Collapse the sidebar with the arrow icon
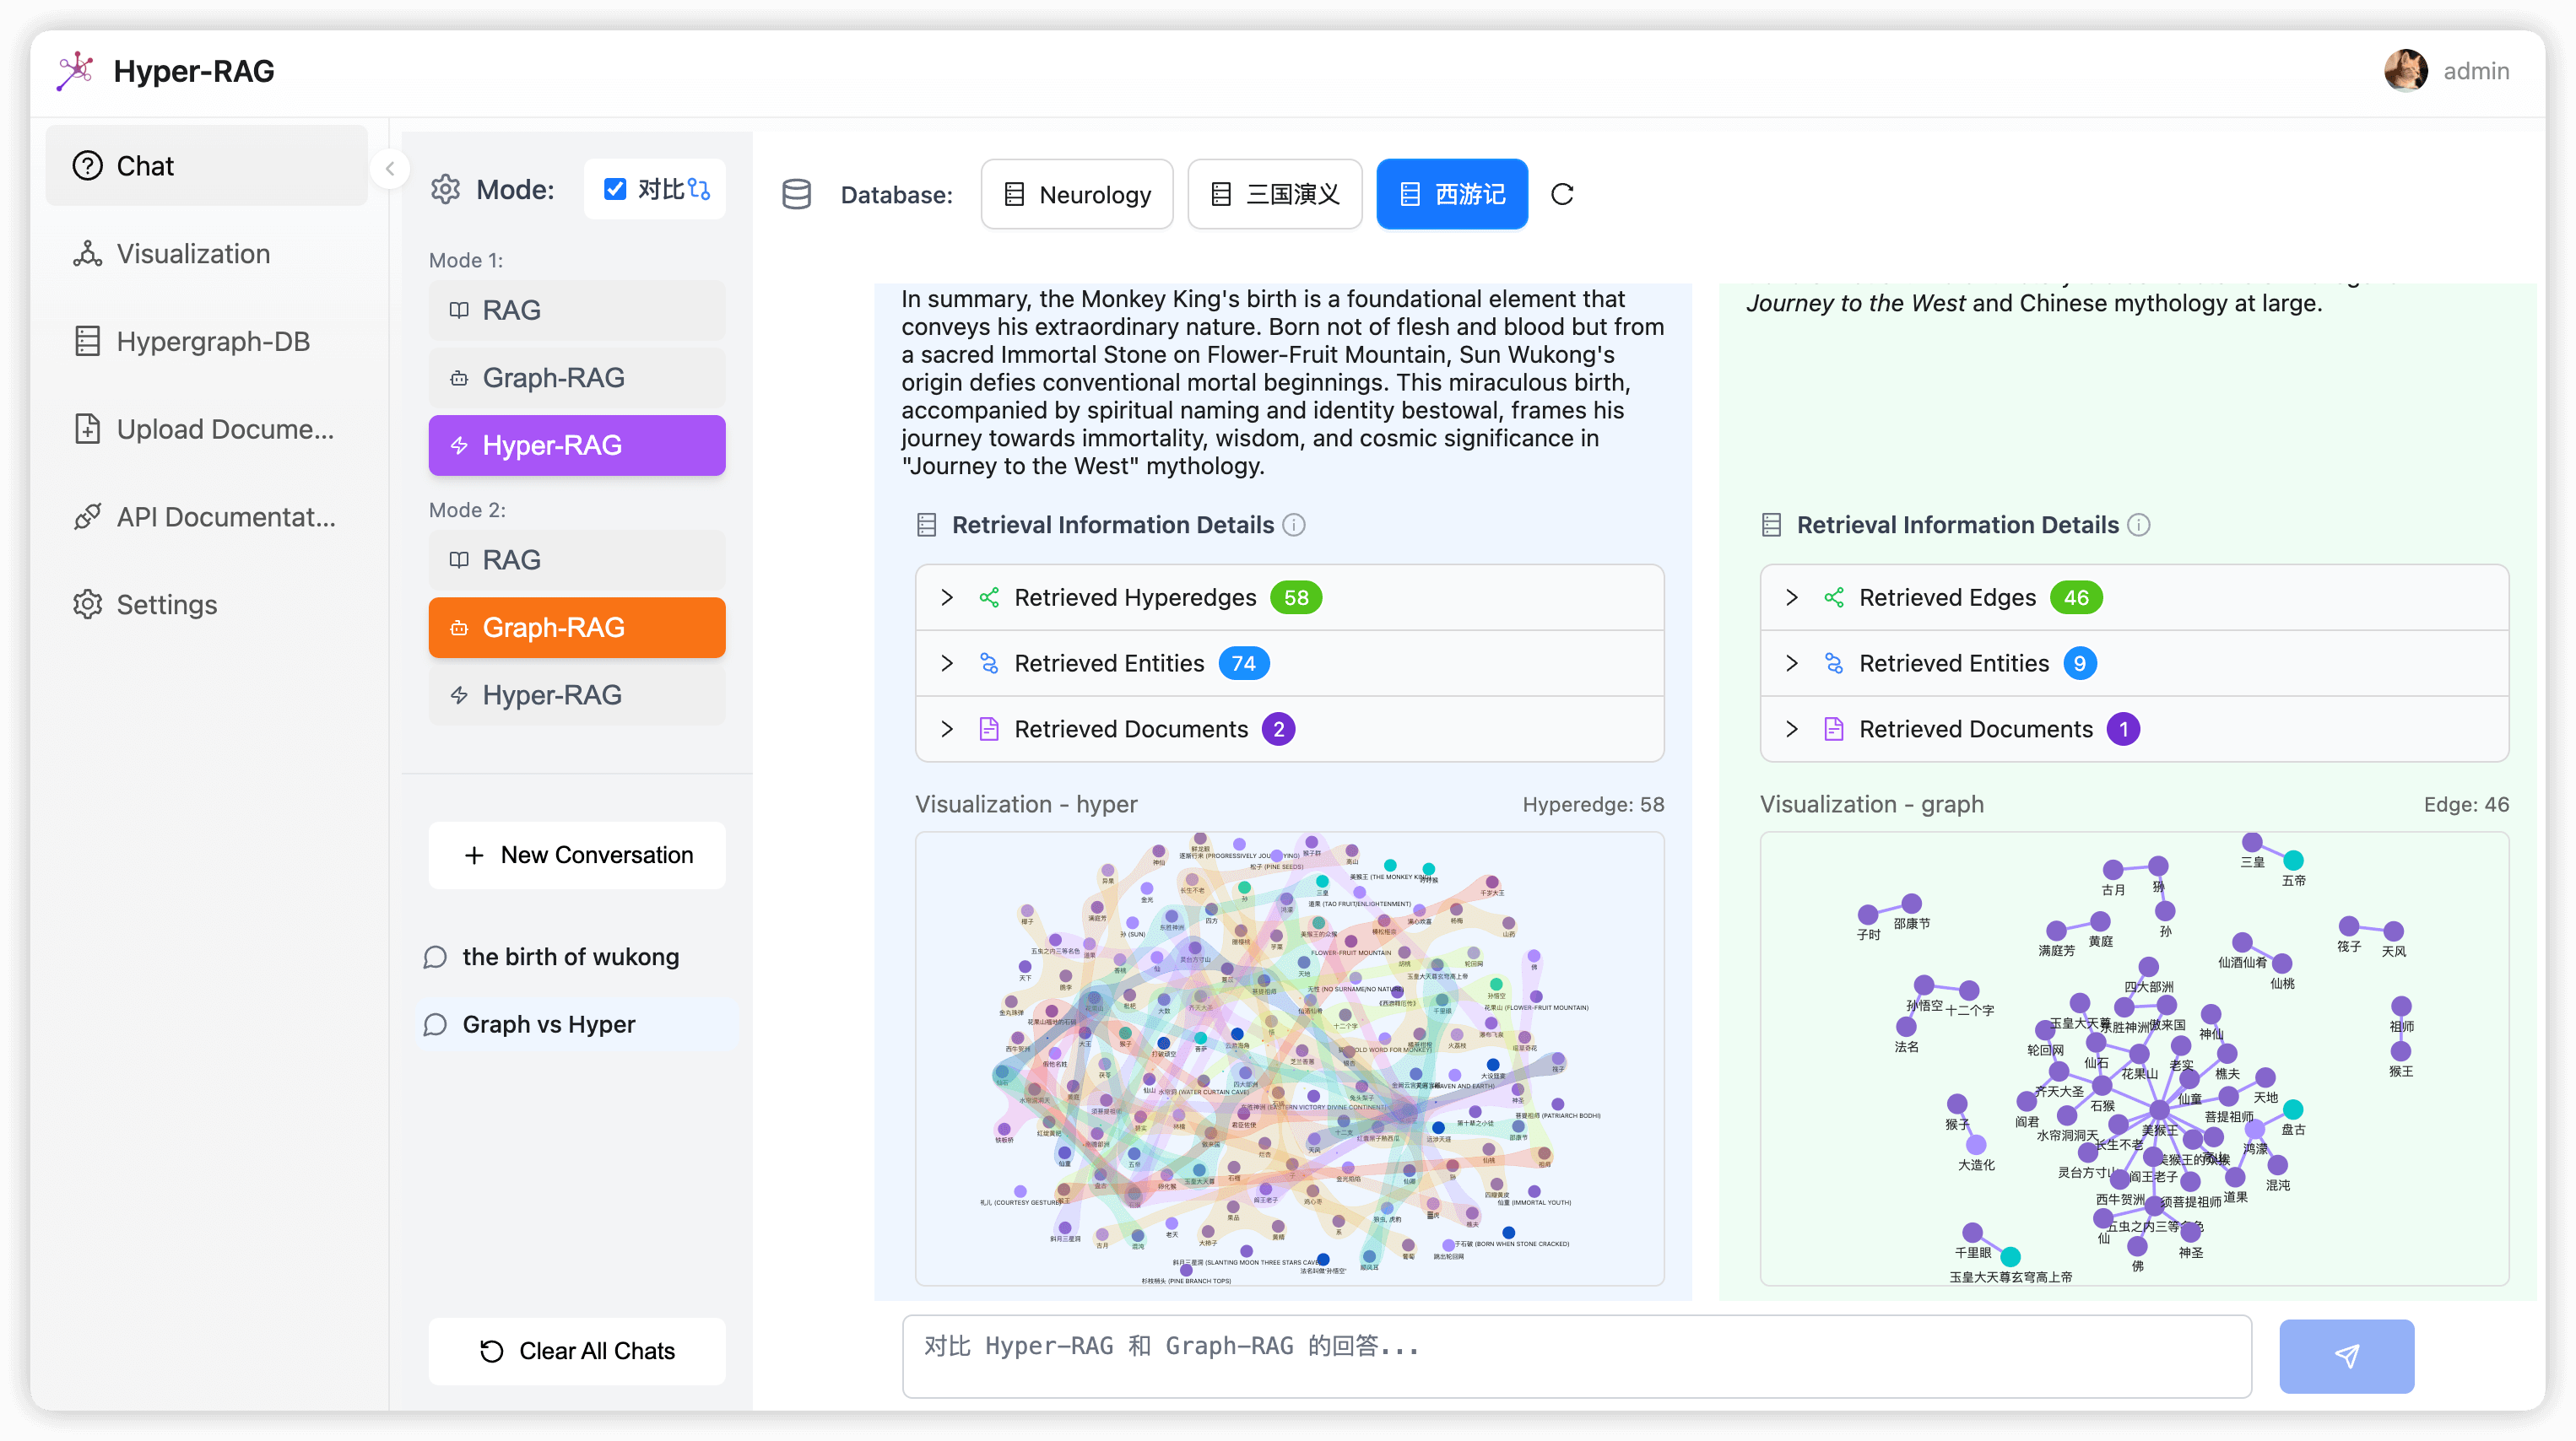Viewport: 2576px width, 1441px height. (x=390, y=168)
